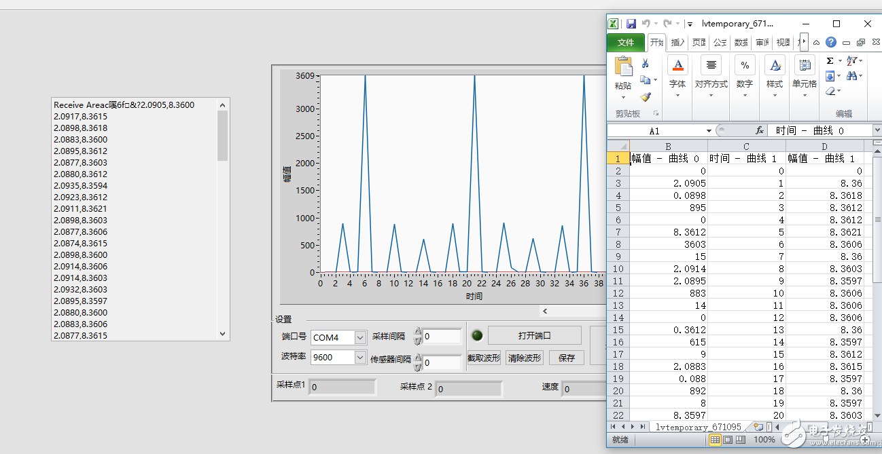Click the receive area vertical scrollbar thumb
Screen dimensions: 882x454
[x=222, y=136]
